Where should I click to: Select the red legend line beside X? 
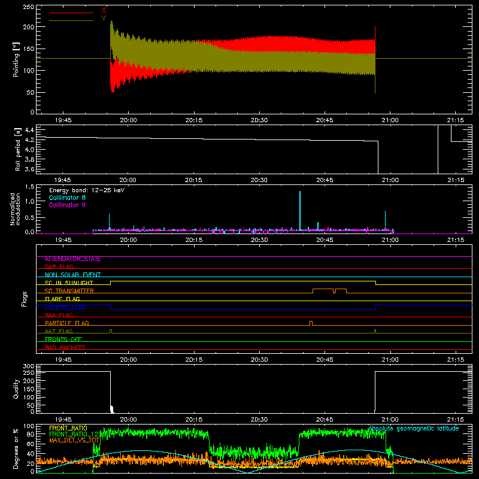tap(71, 13)
